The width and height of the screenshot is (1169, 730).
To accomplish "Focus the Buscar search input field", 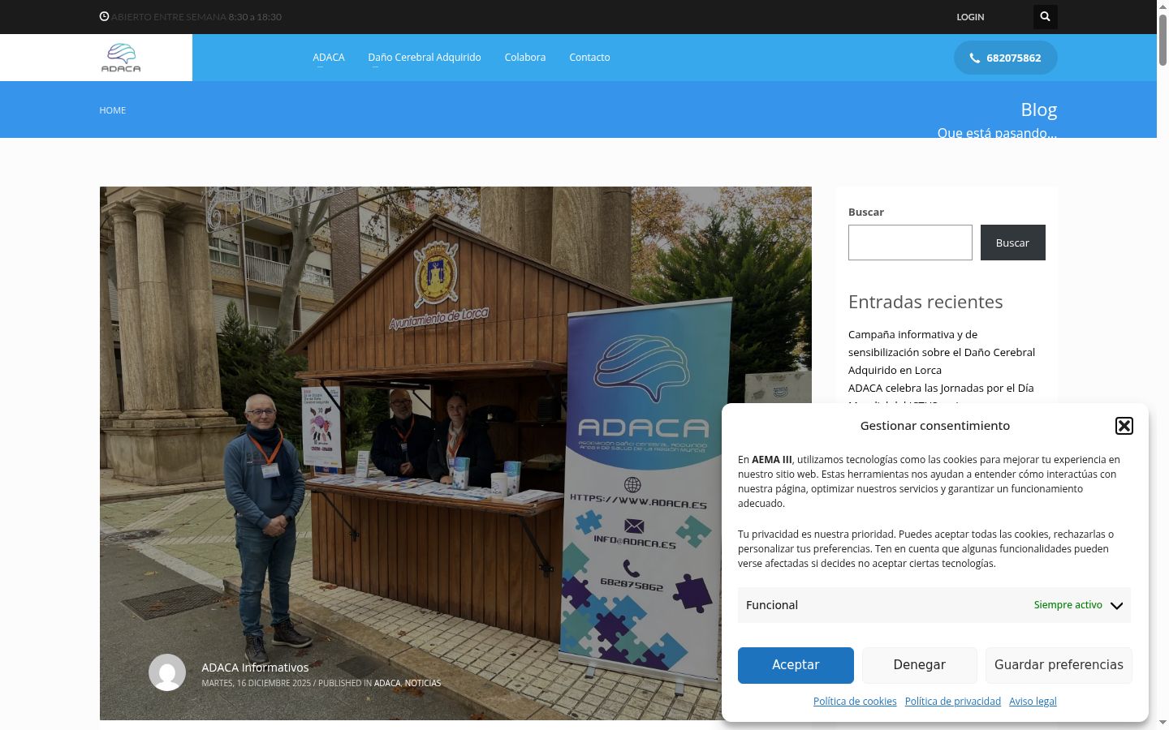I will pyautogui.click(x=910, y=243).
